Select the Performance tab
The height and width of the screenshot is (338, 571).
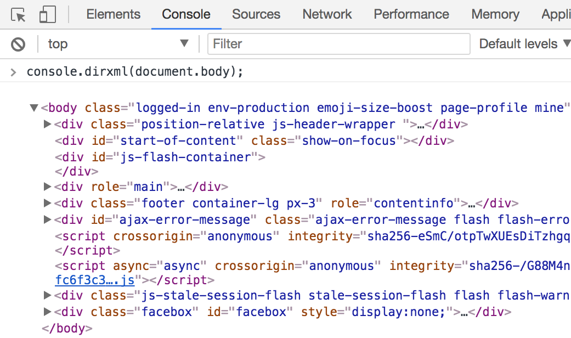(x=411, y=15)
